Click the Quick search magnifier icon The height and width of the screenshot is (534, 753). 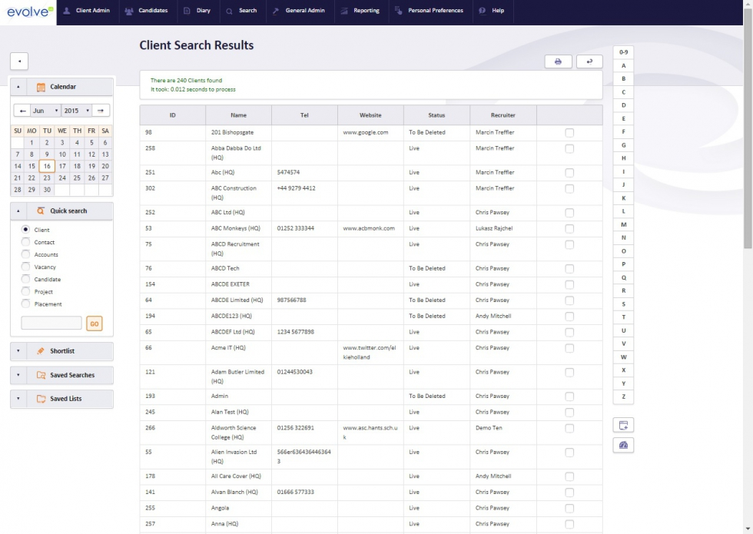[41, 211]
